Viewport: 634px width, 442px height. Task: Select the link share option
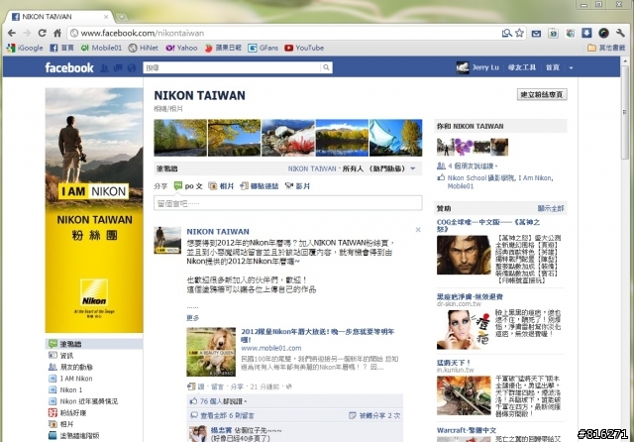(x=260, y=186)
